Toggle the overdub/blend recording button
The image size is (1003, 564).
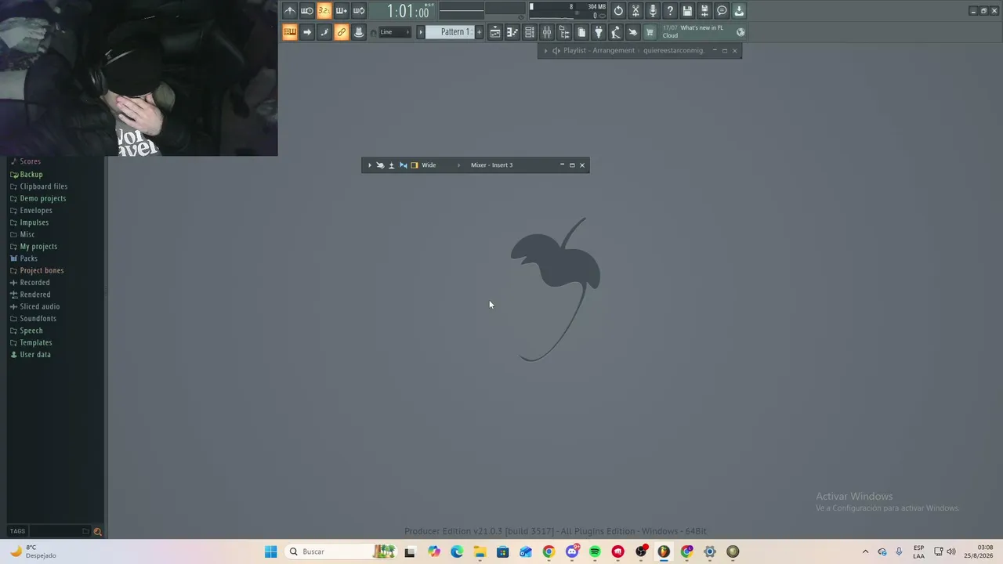tap(342, 11)
